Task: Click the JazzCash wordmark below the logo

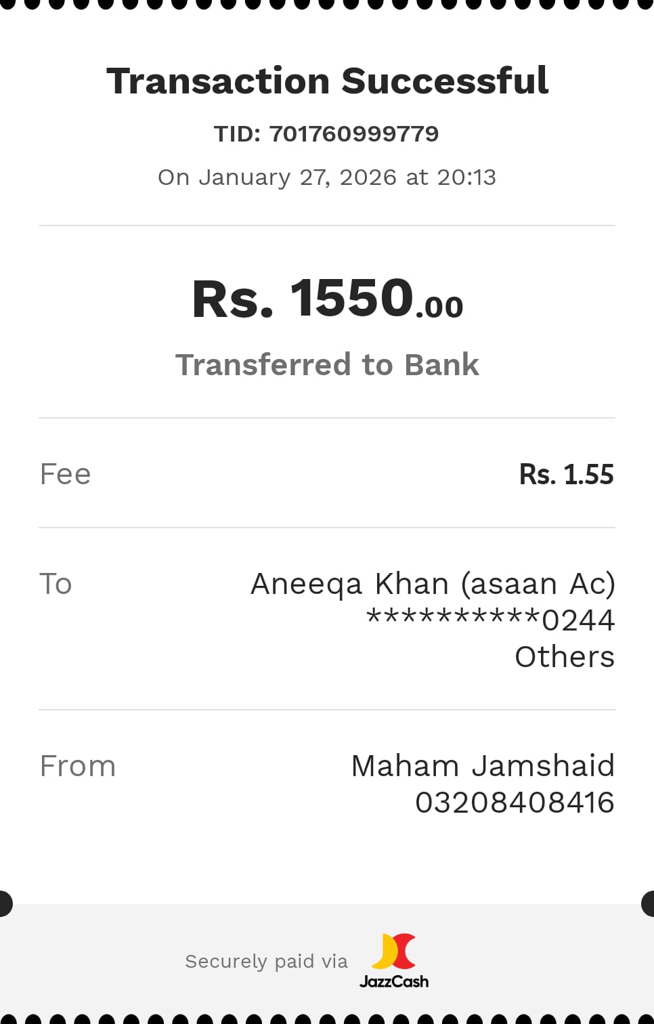Action: click(394, 981)
